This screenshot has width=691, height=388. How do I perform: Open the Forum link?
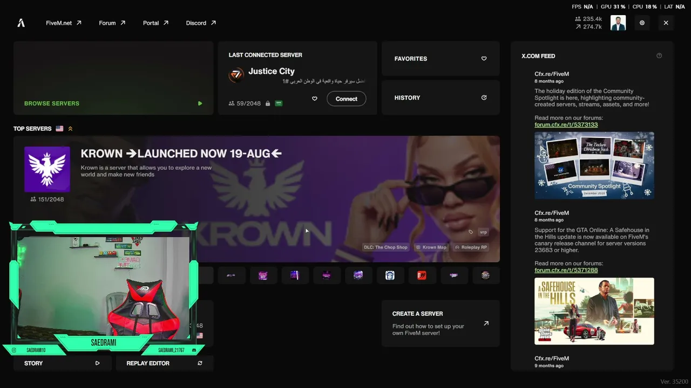(112, 23)
